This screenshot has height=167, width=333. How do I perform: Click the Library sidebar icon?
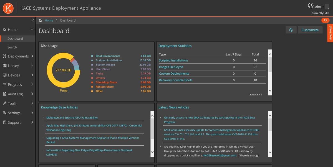(5, 65)
